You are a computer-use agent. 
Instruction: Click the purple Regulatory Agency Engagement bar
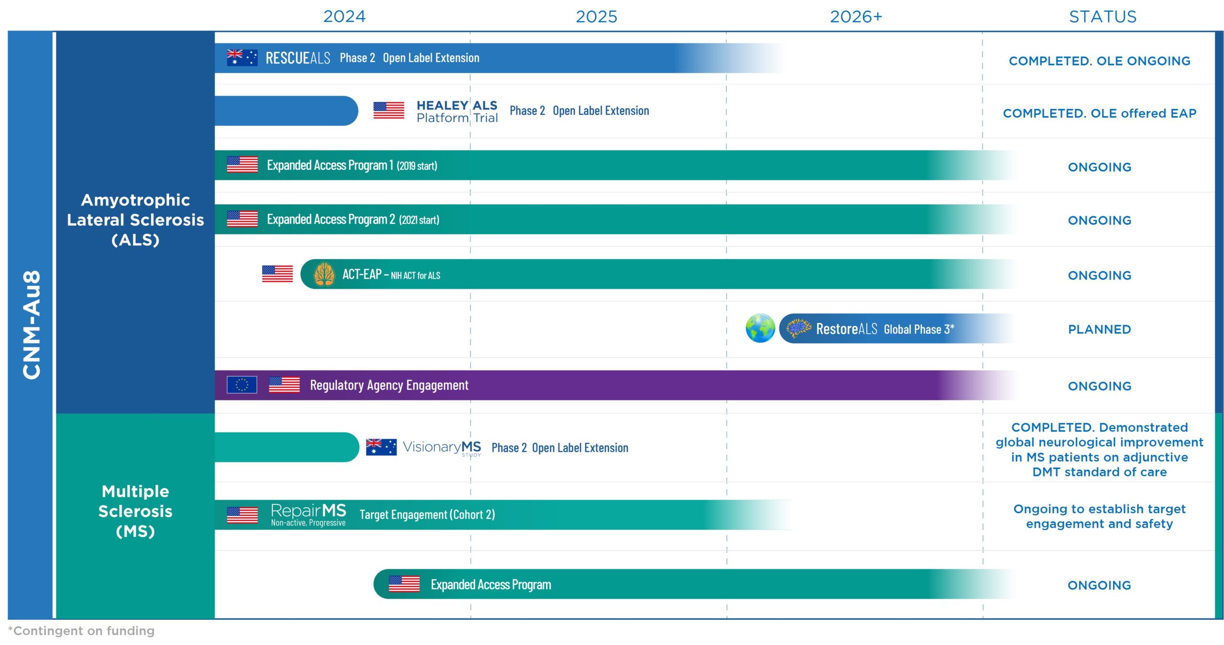(x=615, y=385)
